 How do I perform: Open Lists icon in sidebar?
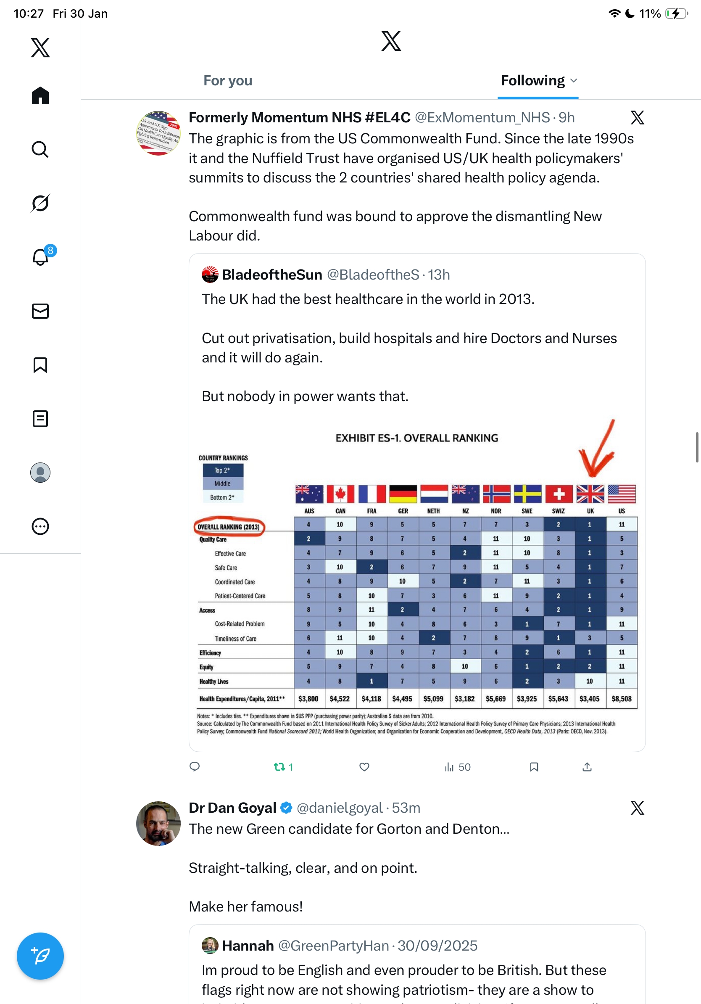pyautogui.click(x=40, y=418)
